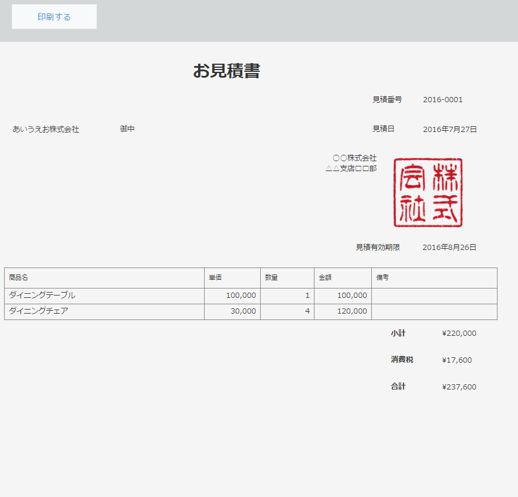Viewport: 518px width, 497px height.
Task: Click the 単価 column header
Action: point(215,278)
